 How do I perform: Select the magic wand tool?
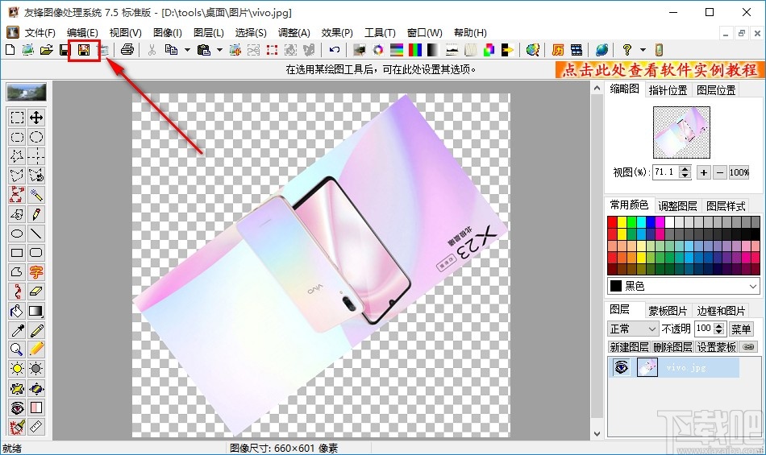[x=36, y=195]
